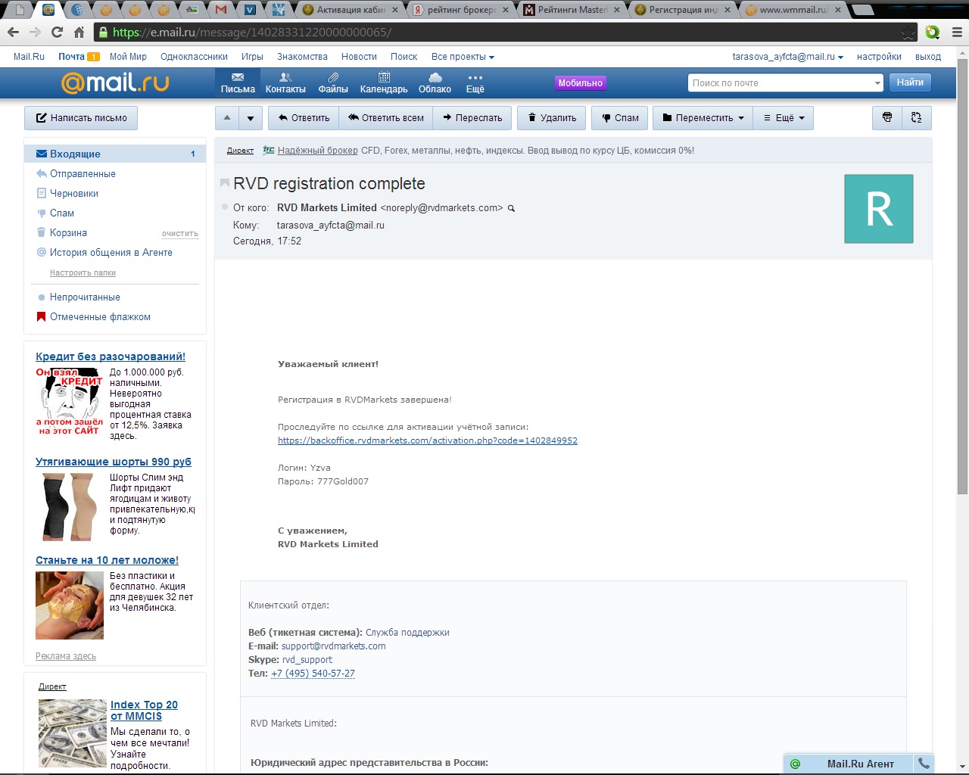Click browser home icon
The height and width of the screenshot is (775, 969).
[x=79, y=32]
